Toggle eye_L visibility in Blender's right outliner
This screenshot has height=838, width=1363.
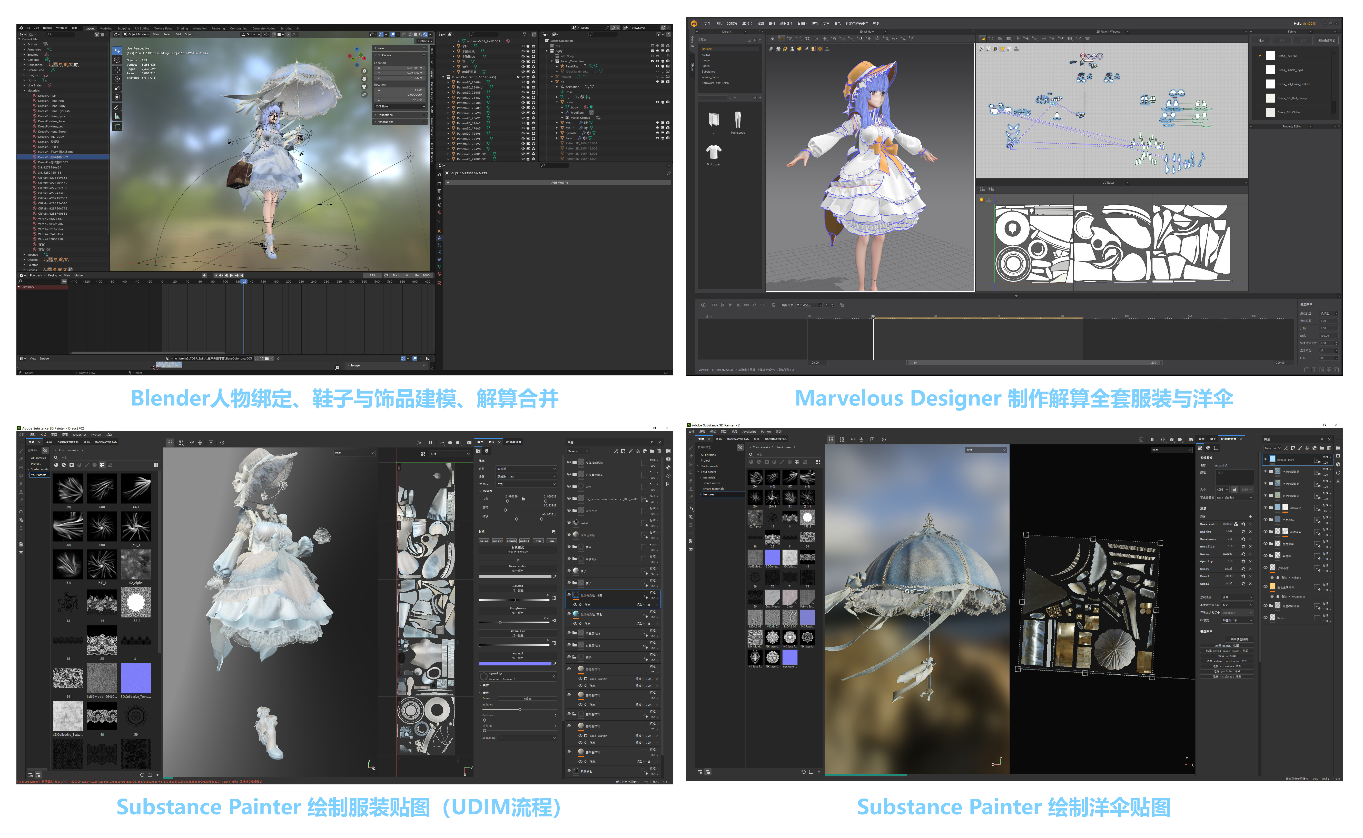tap(657, 123)
